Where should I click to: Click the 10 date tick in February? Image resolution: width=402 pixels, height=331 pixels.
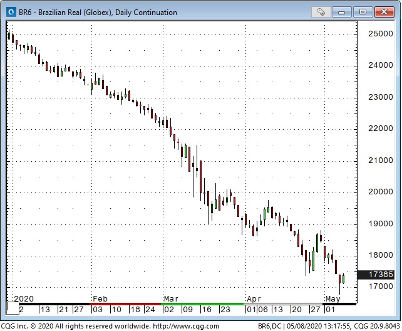(x=116, y=310)
